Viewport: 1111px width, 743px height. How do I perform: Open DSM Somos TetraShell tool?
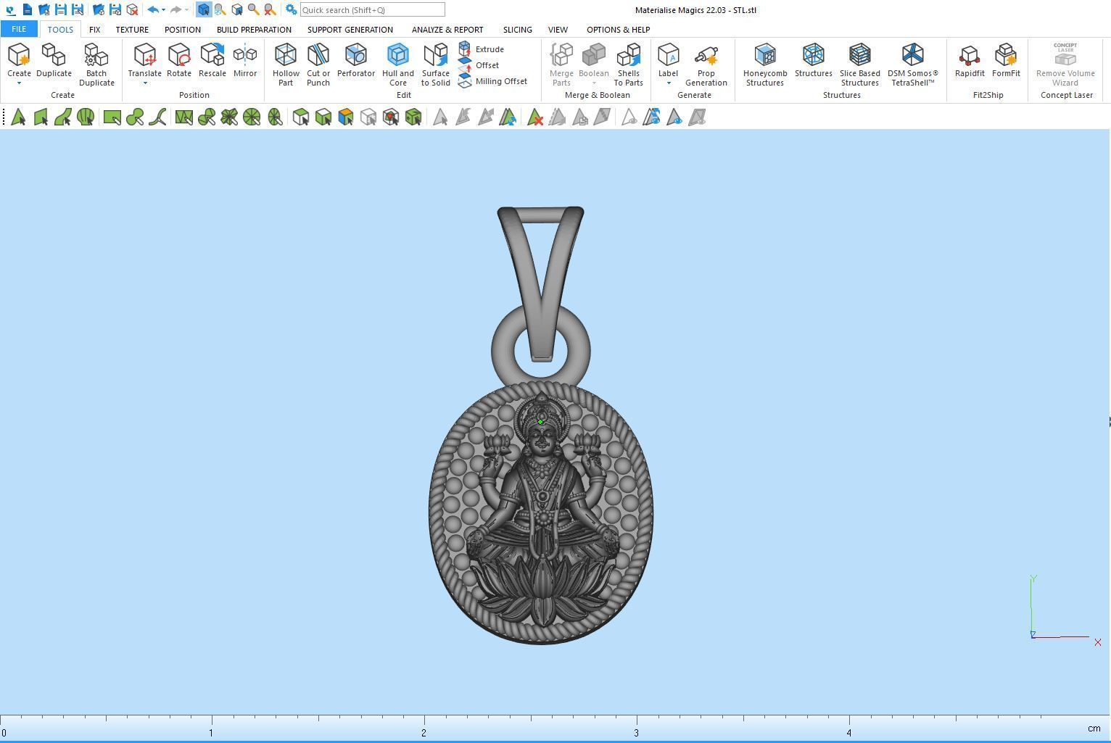(x=912, y=65)
